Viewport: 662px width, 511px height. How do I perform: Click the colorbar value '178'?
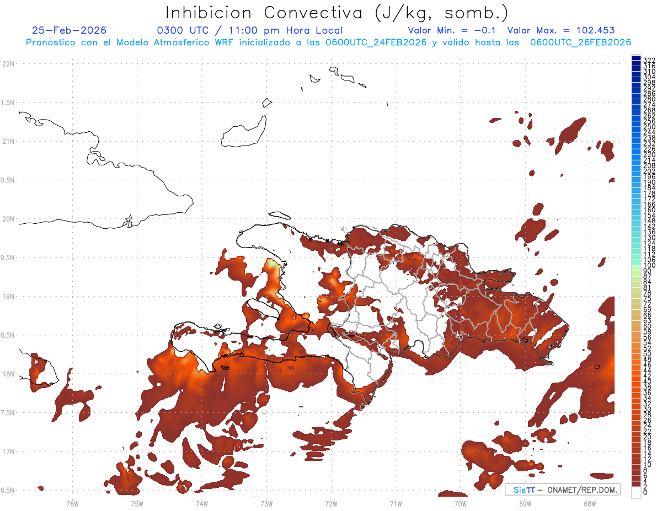pos(649,193)
